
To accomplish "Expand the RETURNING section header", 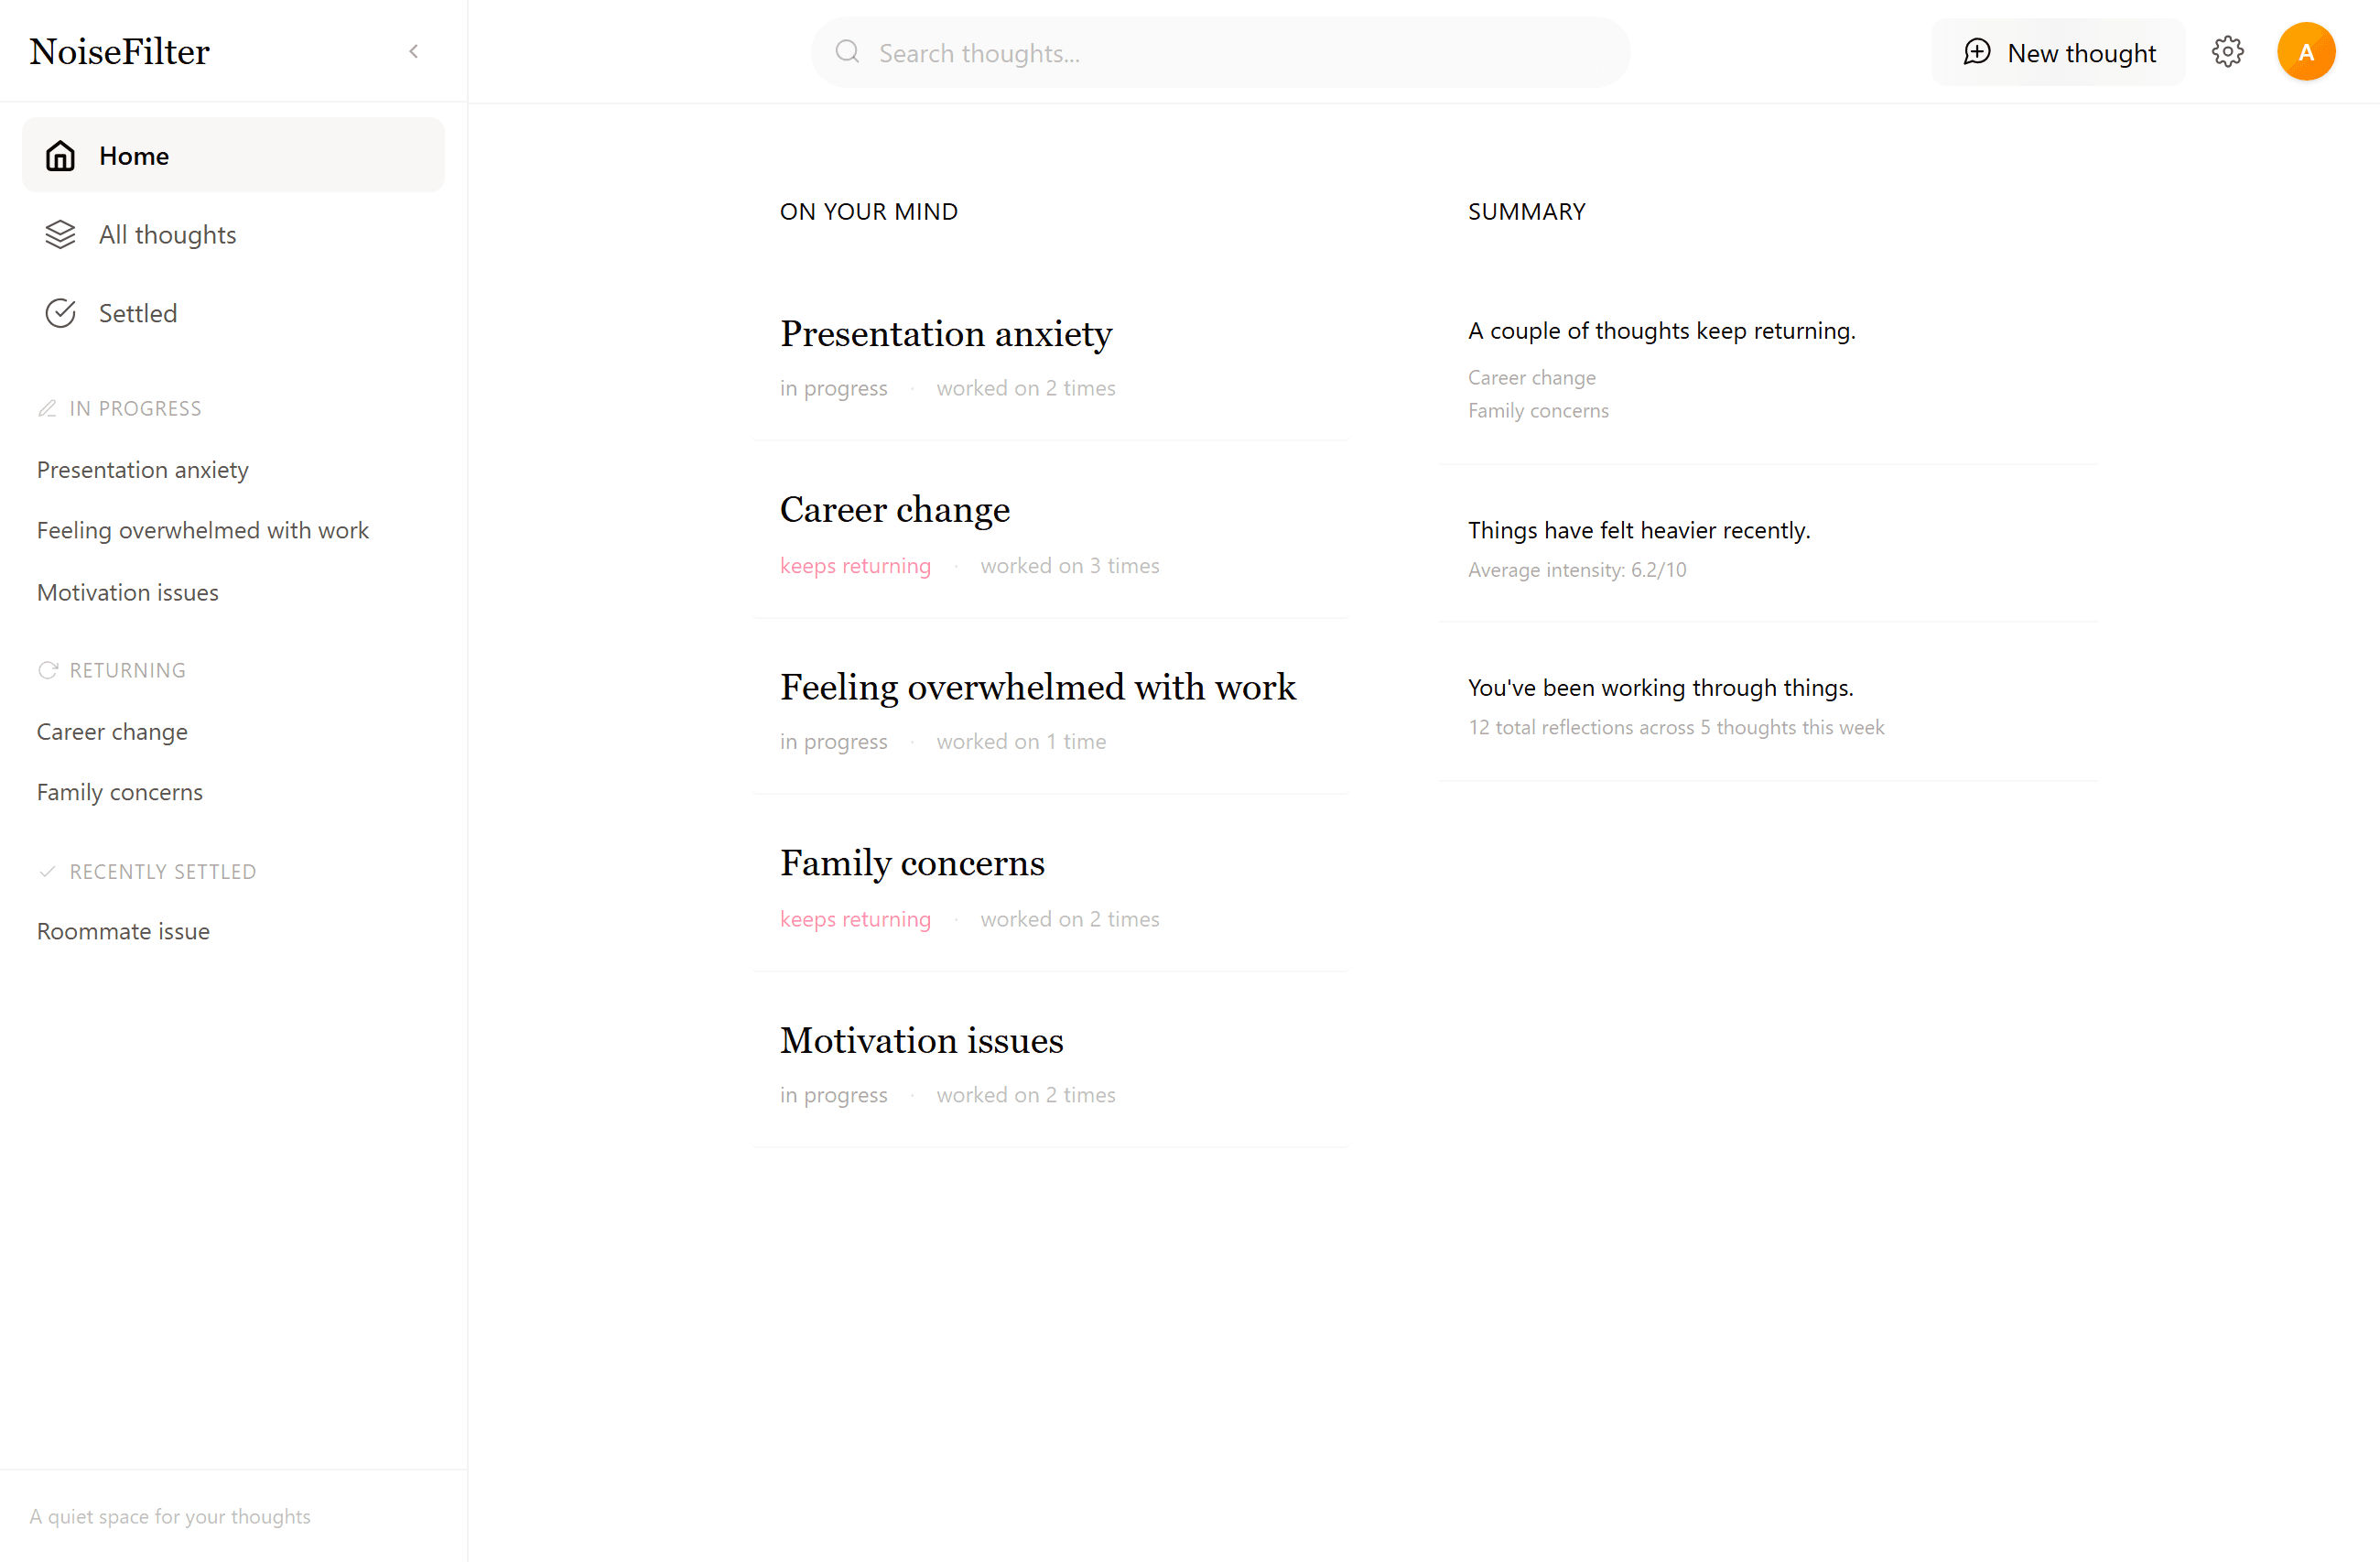I will pyautogui.click(x=127, y=670).
